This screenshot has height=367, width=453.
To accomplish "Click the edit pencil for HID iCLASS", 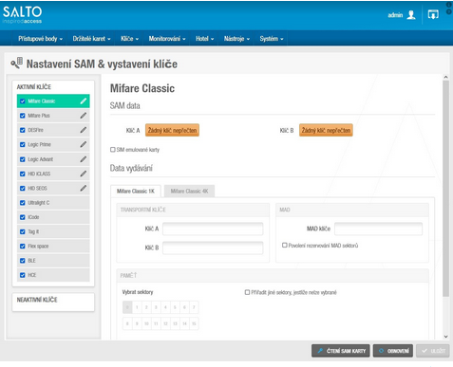I will pos(84,174).
